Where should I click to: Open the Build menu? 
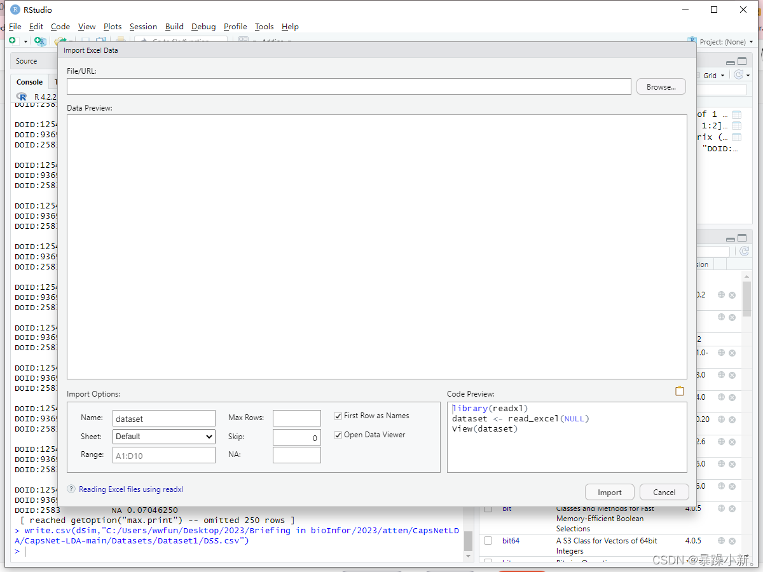pyautogui.click(x=174, y=27)
